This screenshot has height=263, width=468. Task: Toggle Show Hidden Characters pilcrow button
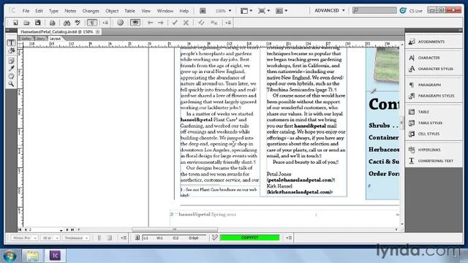(x=92, y=23)
